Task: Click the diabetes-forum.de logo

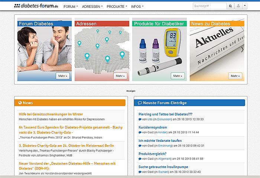Action: pyautogui.click(x=36, y=6)
